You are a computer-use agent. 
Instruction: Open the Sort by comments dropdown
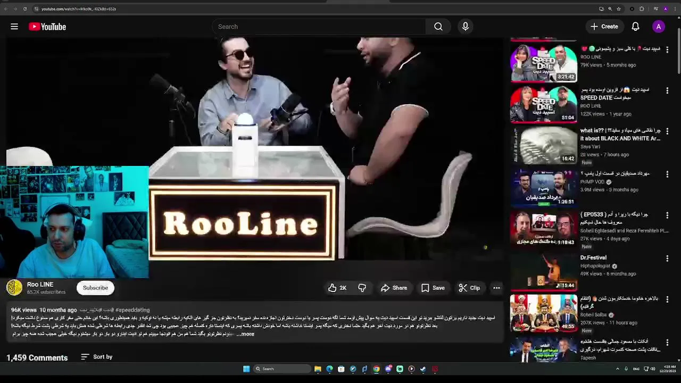97,357
